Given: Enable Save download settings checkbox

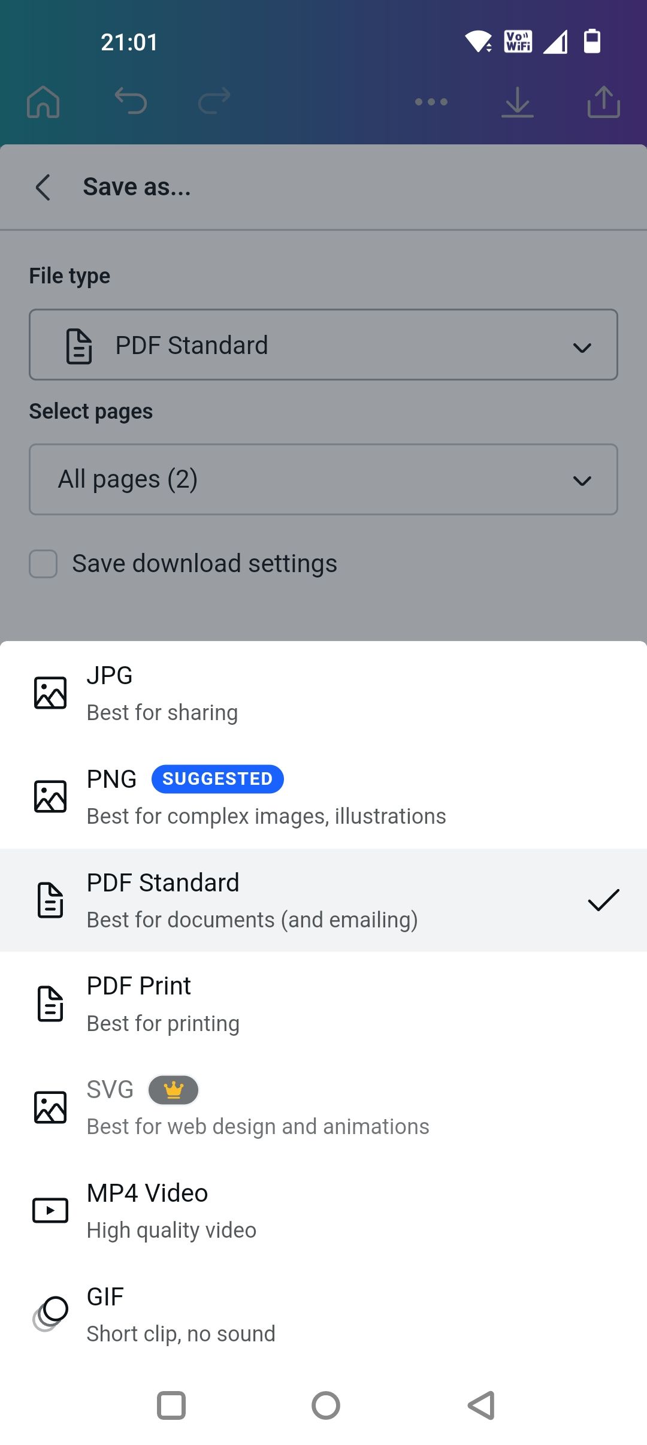Looking at the screenshot, I should tap(43, 564).
